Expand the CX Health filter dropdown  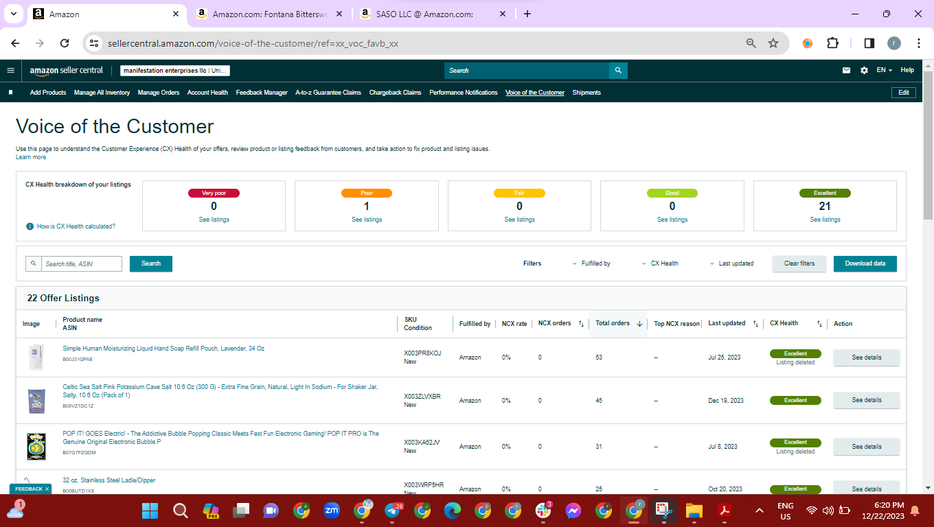click(x=660, y=263)
